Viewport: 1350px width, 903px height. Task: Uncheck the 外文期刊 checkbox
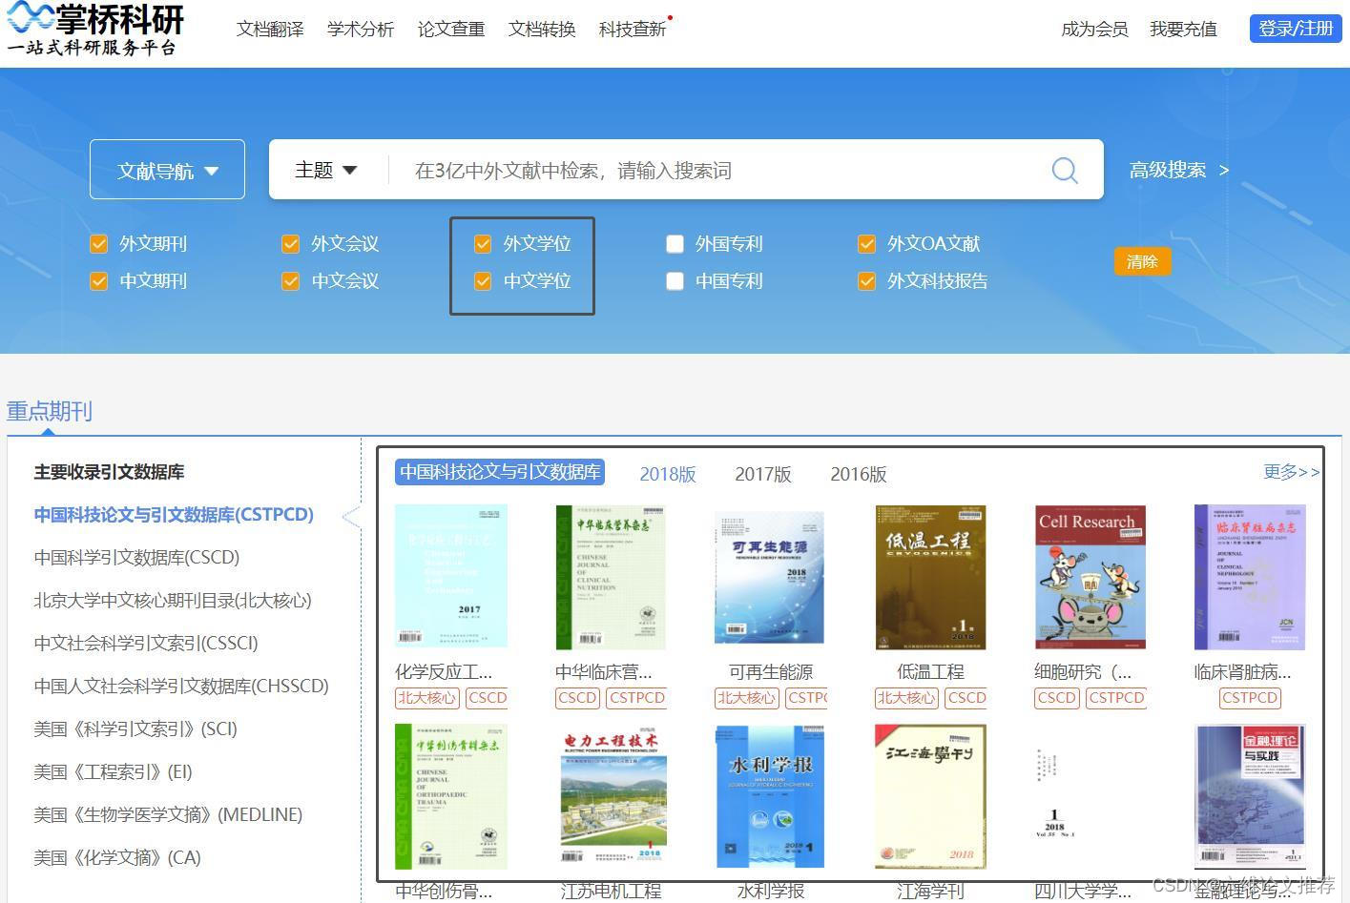coord(99,244)
